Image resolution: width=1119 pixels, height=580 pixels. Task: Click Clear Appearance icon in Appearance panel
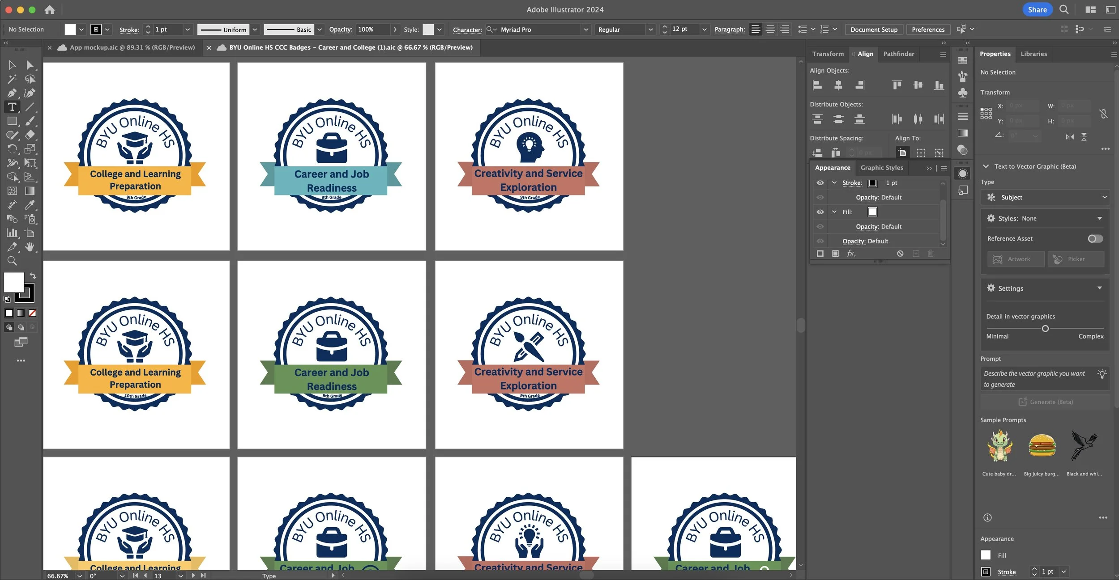click(x=900, y=254)
